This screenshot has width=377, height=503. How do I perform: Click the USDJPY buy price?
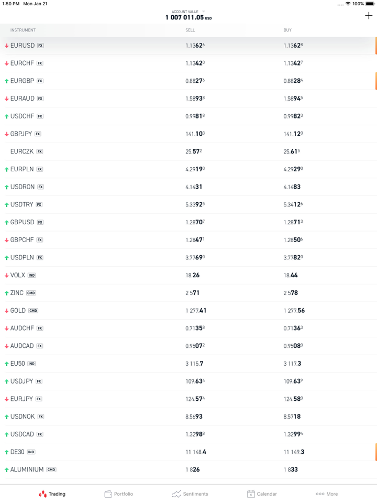(293, 381)
